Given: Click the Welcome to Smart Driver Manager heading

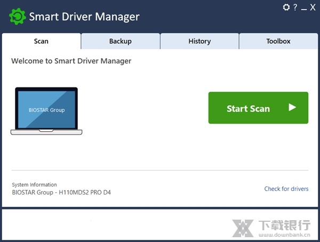Looking at the screenshot, I should 71,61.
